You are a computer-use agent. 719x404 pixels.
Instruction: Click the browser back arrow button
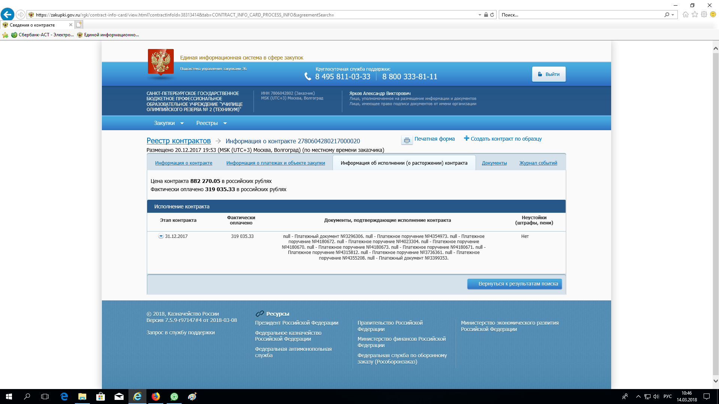point(7,15)
